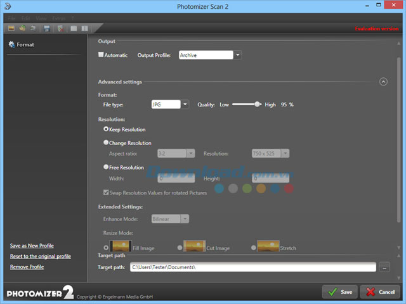Open the Extras menu
The height and width of the screenshot is (304, 406).
[59, 19]
